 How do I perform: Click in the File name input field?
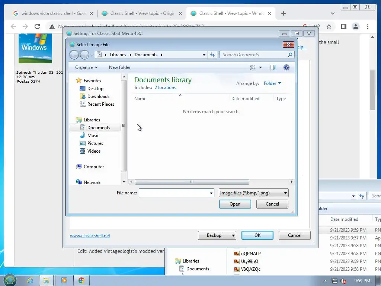[x=174, y=193]
